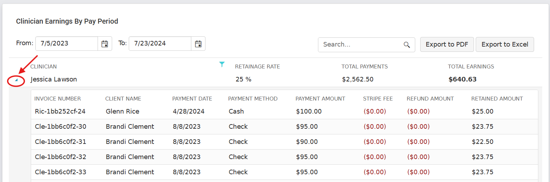
Task: Sort by Payment Method column header
Action: tap(253, 99)
